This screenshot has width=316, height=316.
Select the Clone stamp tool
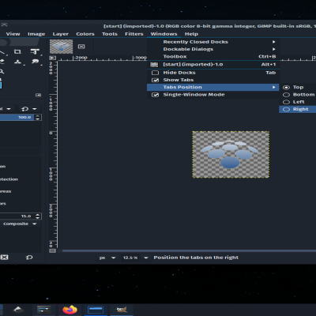[x=17, y=62]
